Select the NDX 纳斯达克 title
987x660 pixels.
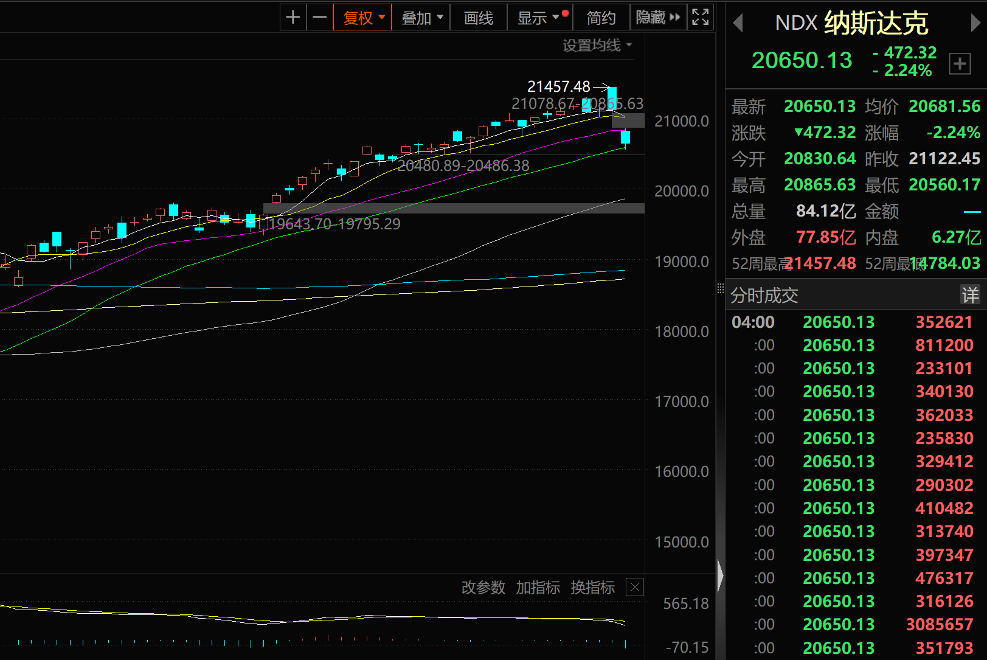[851, 23]
